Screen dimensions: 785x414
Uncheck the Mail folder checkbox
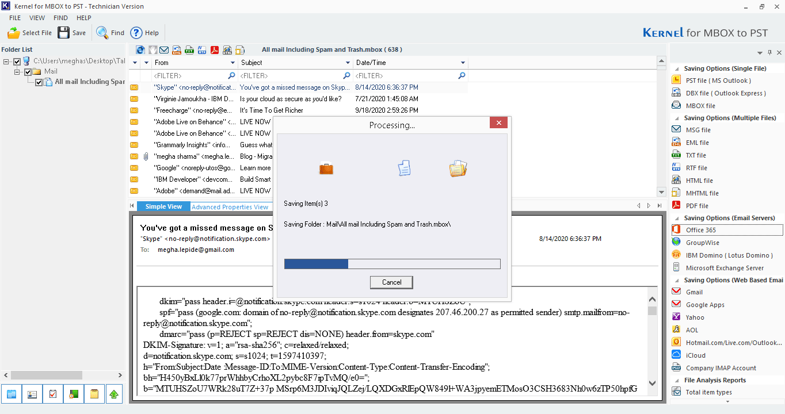point(28,71)
